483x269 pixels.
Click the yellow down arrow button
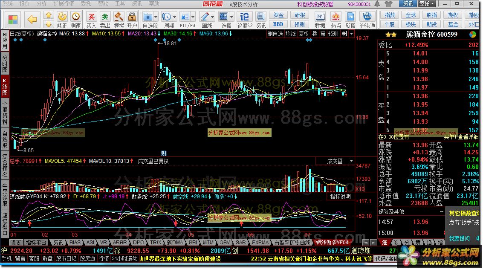(x=48, y=24)
